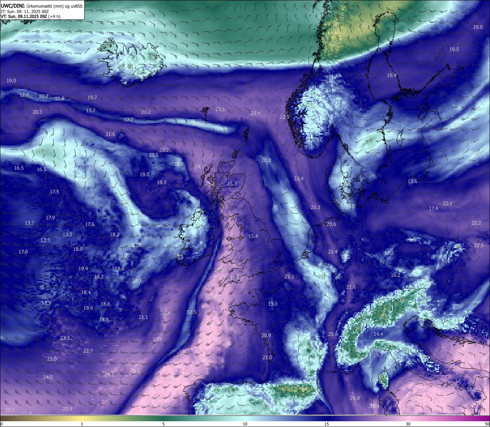Image resolution: width=490 pixels, height=427 pixels.
Task: Click the map value 23.4
Action: (255, 113)
